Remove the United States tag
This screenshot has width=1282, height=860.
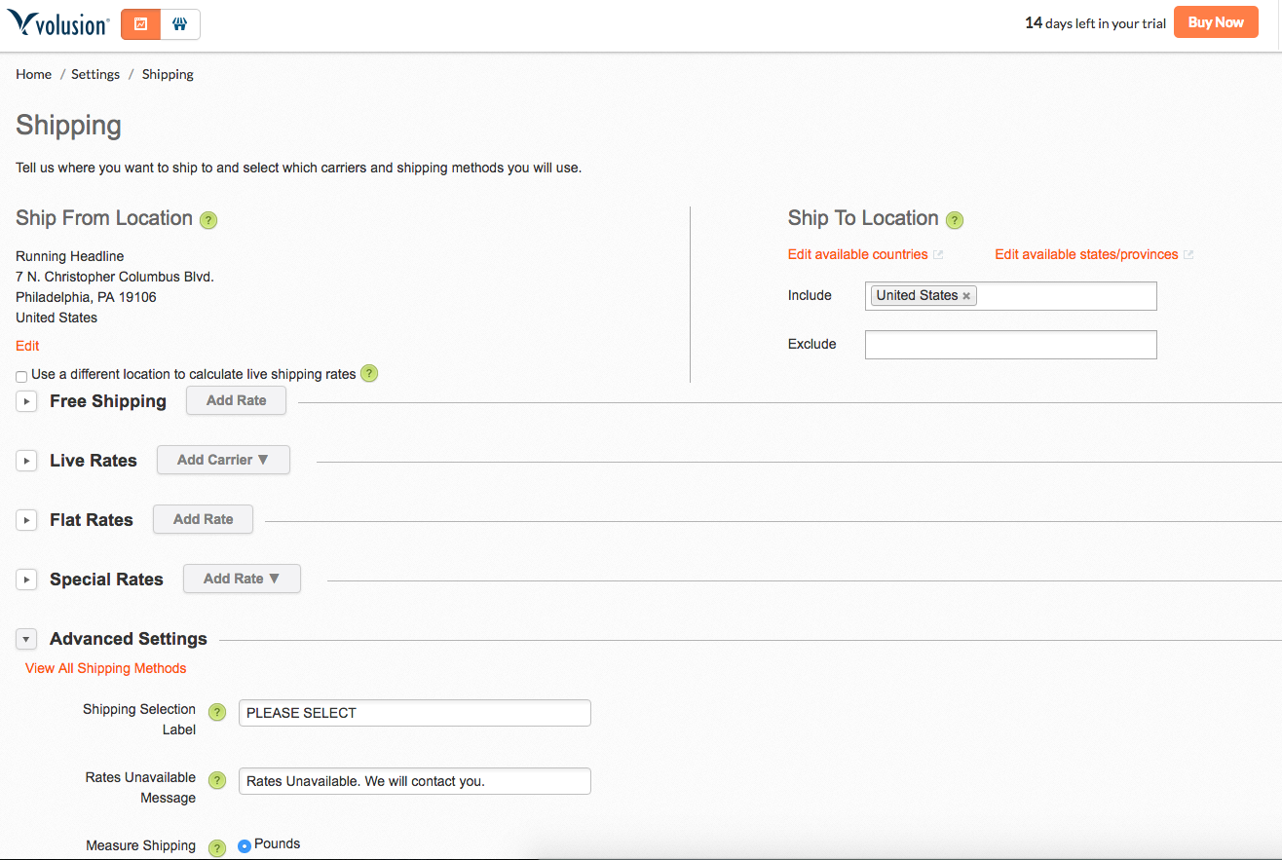pos(966,296)
